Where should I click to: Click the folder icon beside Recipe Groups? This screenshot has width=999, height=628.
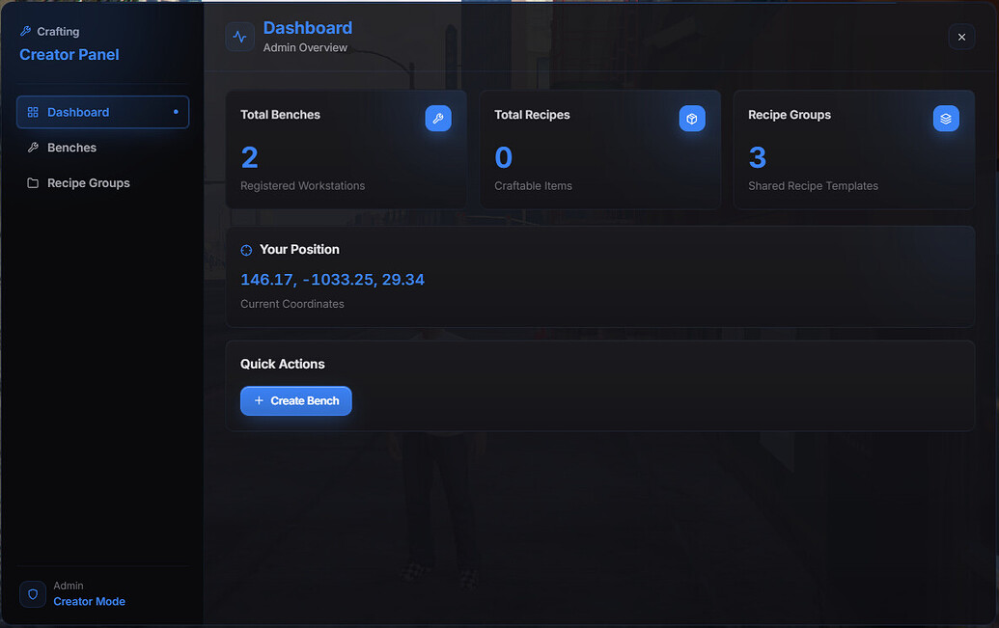[33, 183]
